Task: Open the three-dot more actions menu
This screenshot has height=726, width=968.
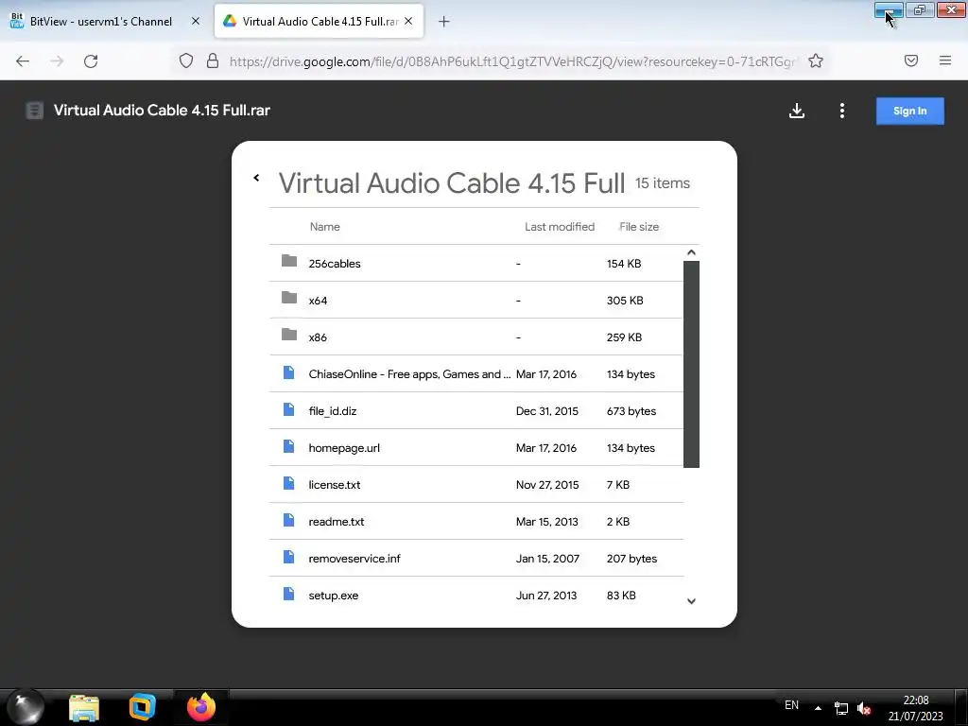Action: pyautogui.click(x=842, y=111)
